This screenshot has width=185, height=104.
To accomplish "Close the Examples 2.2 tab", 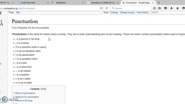I will 118,3.
